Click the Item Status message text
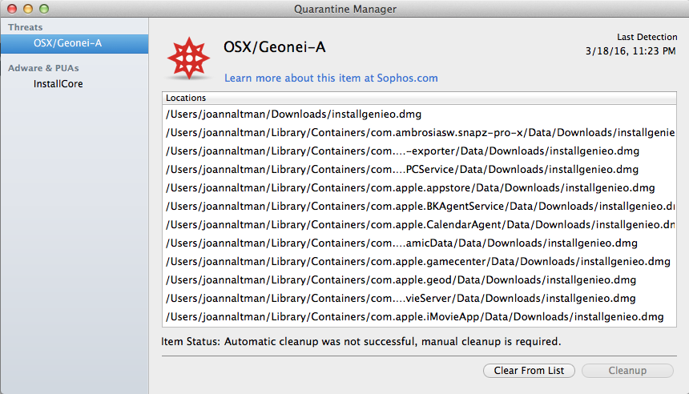The height and width of the screenshot is (394, 689). tap(361, 342)
